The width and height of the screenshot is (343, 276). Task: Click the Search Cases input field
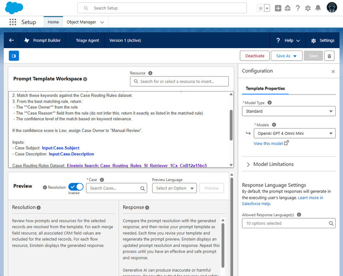[x=117, y=188]
